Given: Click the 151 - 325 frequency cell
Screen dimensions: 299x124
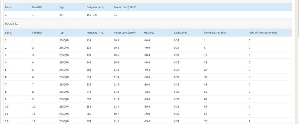Looking at the screenshot, I should [x=92, y=14].
